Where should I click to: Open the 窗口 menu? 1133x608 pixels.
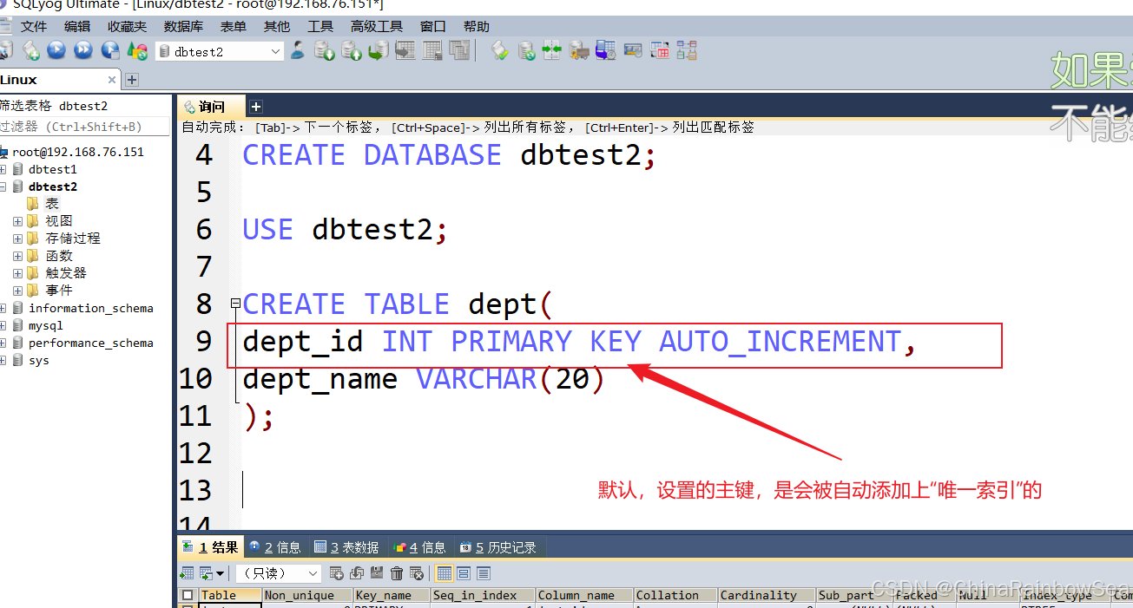point(433,27)
